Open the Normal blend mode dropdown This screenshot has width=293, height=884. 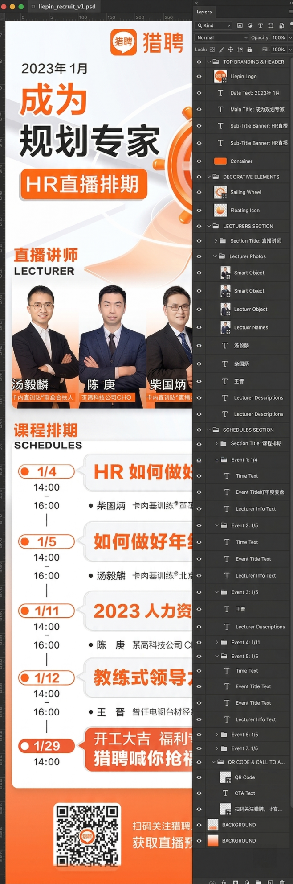221,37
